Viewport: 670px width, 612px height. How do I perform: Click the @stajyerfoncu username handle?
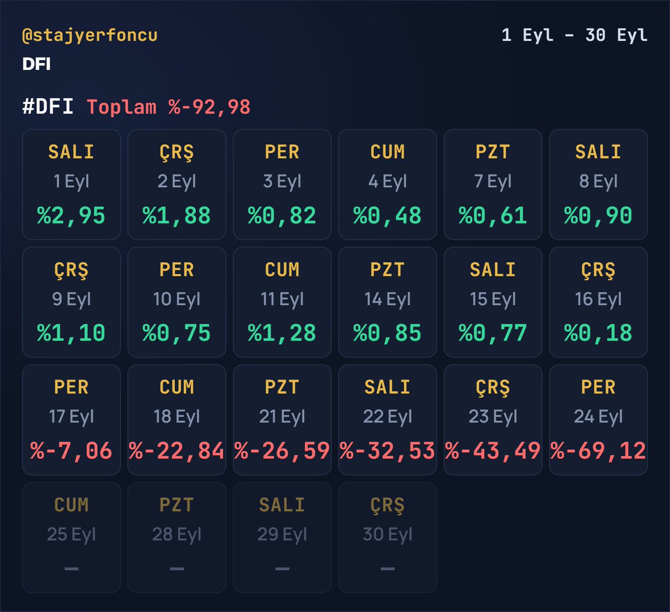tap(89, 35)
